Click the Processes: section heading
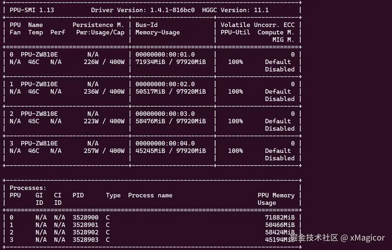 pyautogui.click(x=28, y=188)
